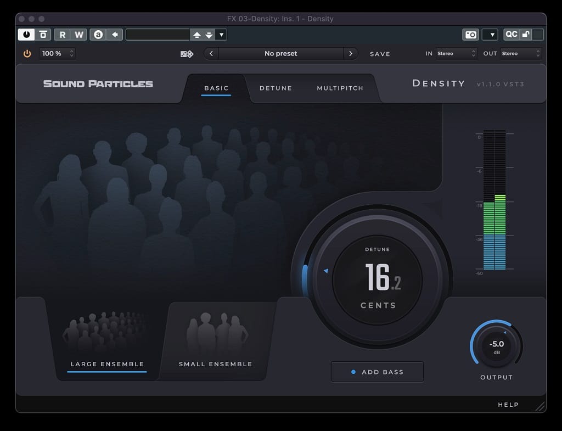Enable Read automation (R) button
Viewport: 562px width, 431px height.
[63, 35]
